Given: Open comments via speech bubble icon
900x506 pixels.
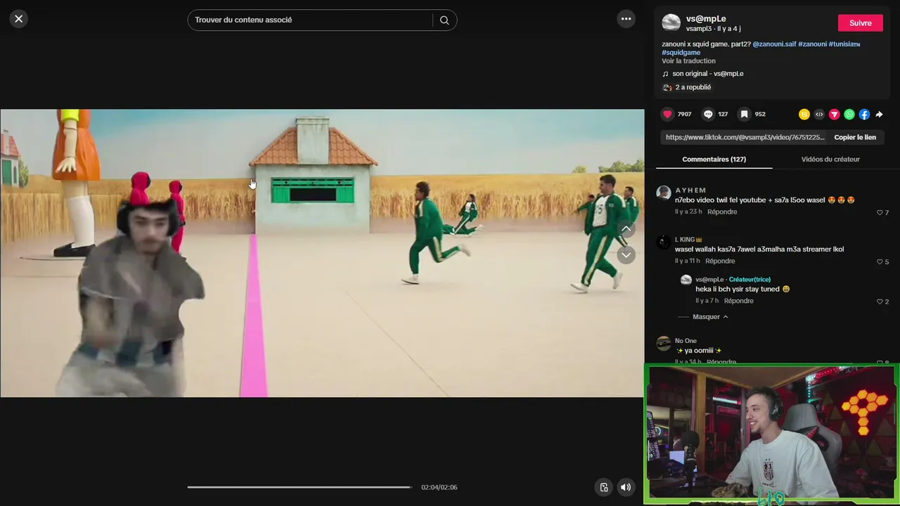Looking at the screenshot, I should 708,114.
